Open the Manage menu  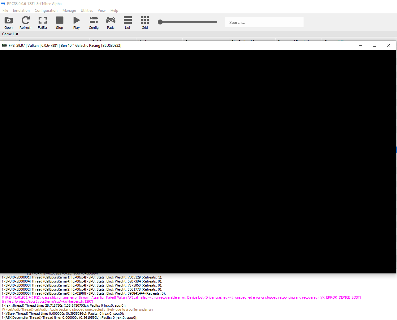pyautogui.click(x=69, y=10)
